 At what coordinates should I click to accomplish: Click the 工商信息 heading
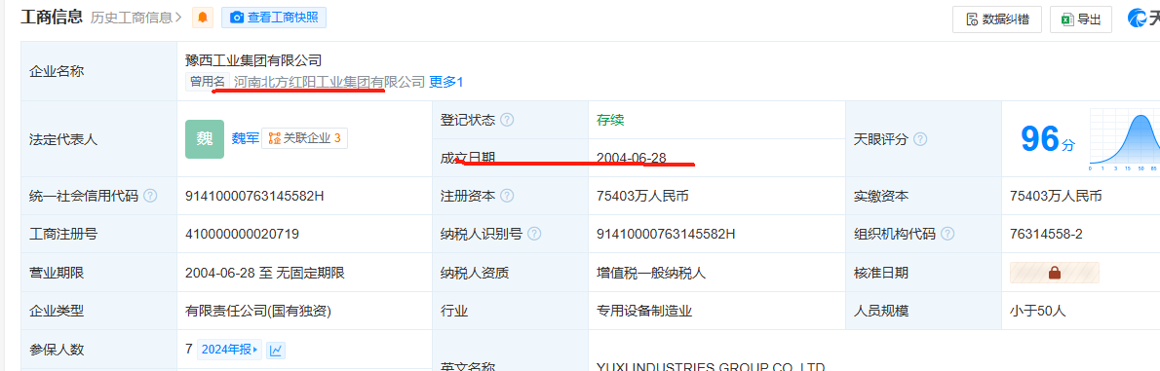51,17
